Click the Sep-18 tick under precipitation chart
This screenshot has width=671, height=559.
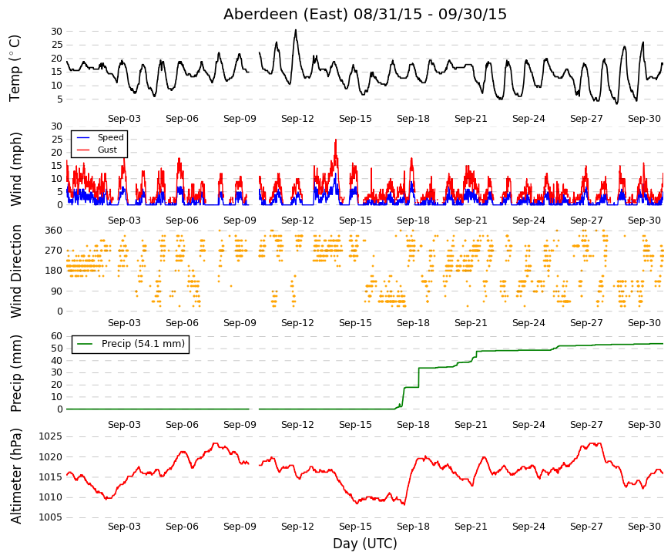coord(413,425)
